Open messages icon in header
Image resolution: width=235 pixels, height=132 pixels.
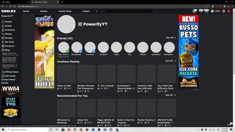point(201,11)
